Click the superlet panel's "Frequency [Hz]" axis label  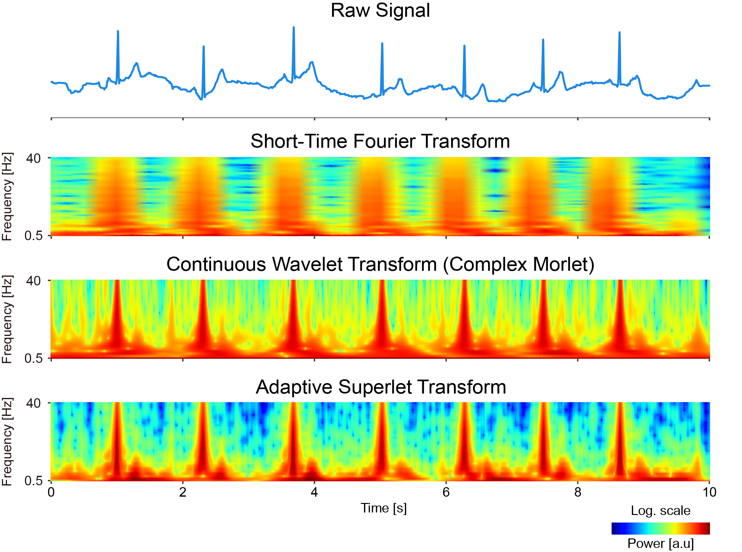point(7,441)
